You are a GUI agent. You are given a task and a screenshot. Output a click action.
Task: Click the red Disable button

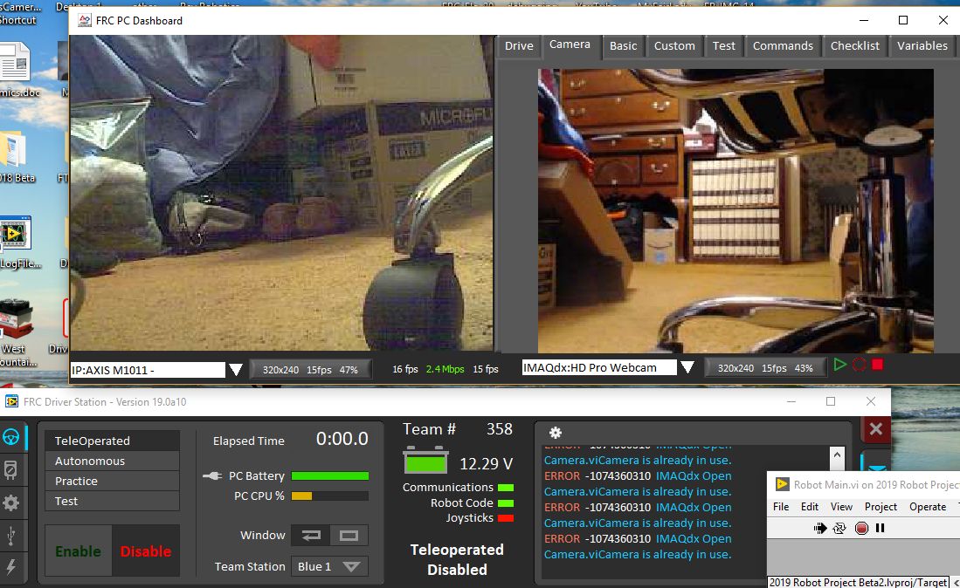[x=146, y=550]
